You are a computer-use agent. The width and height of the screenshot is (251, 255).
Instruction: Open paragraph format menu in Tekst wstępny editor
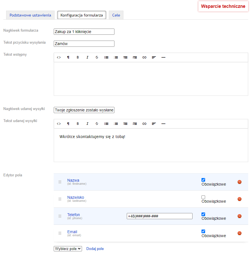pos(68,57)
